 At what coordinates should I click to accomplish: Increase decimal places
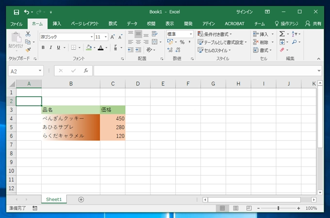coord(170,50)
